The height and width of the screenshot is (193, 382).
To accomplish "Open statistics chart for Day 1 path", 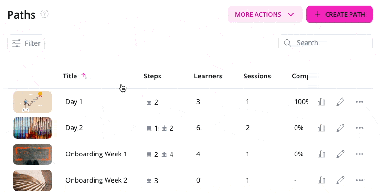I will coord(321,102).
